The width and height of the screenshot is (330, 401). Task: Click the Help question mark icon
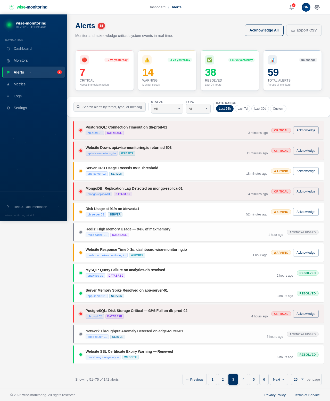pos(8,206)
